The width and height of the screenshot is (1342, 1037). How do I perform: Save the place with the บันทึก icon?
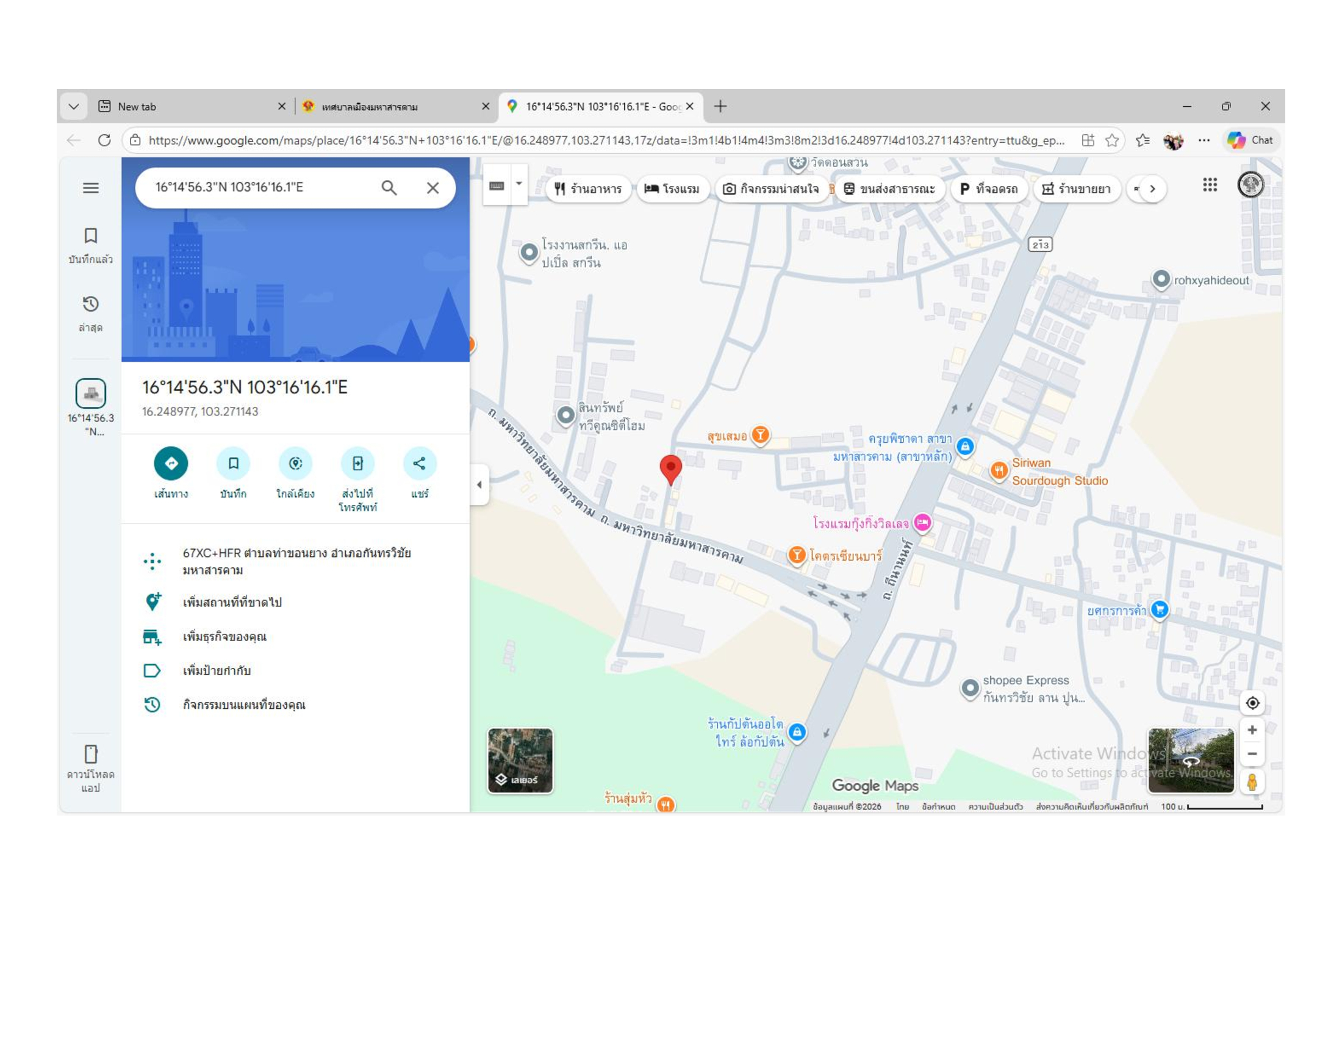(x=233, y=463)
